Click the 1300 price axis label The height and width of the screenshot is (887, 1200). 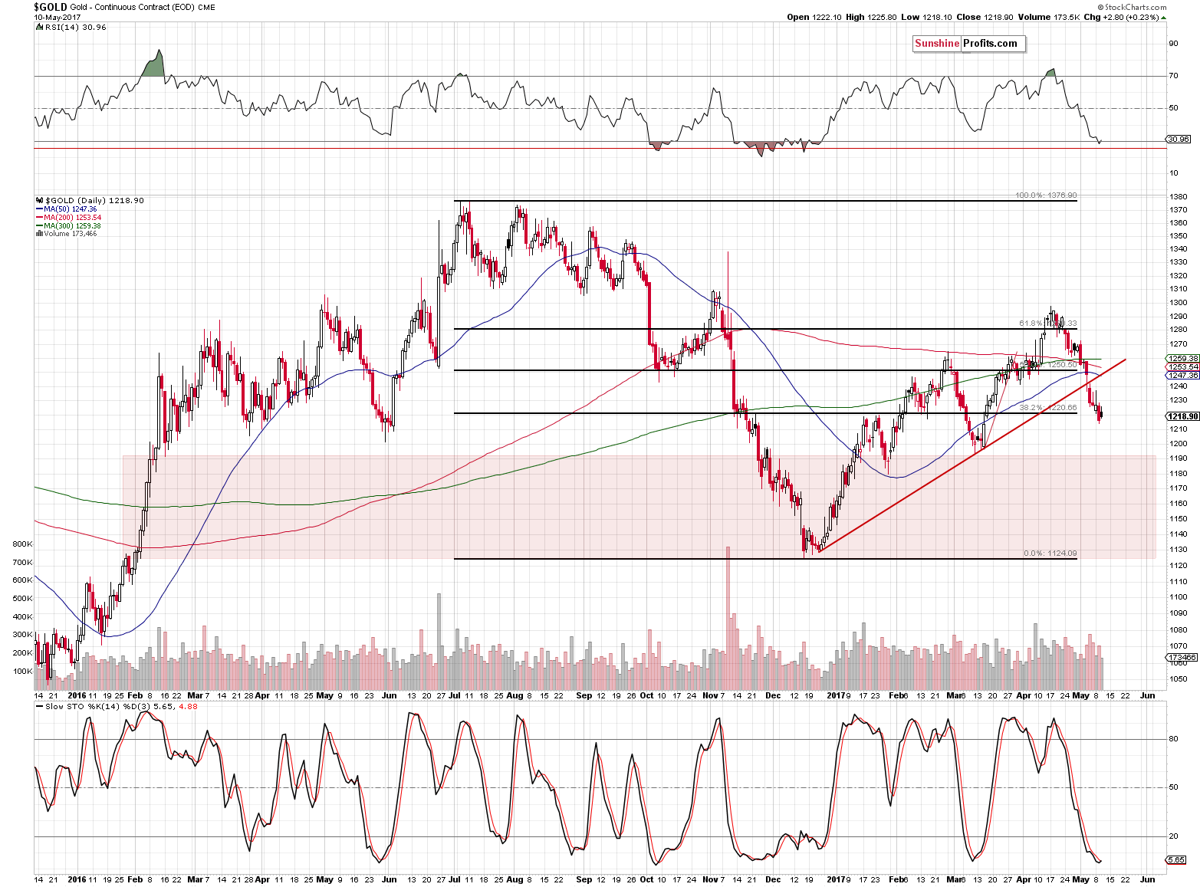point(1179,303)
